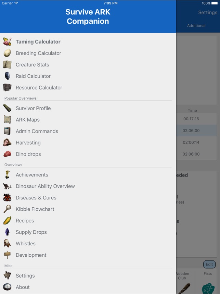Tap the corn icon beside Recipes
The image size is (220, 294).
7,221
